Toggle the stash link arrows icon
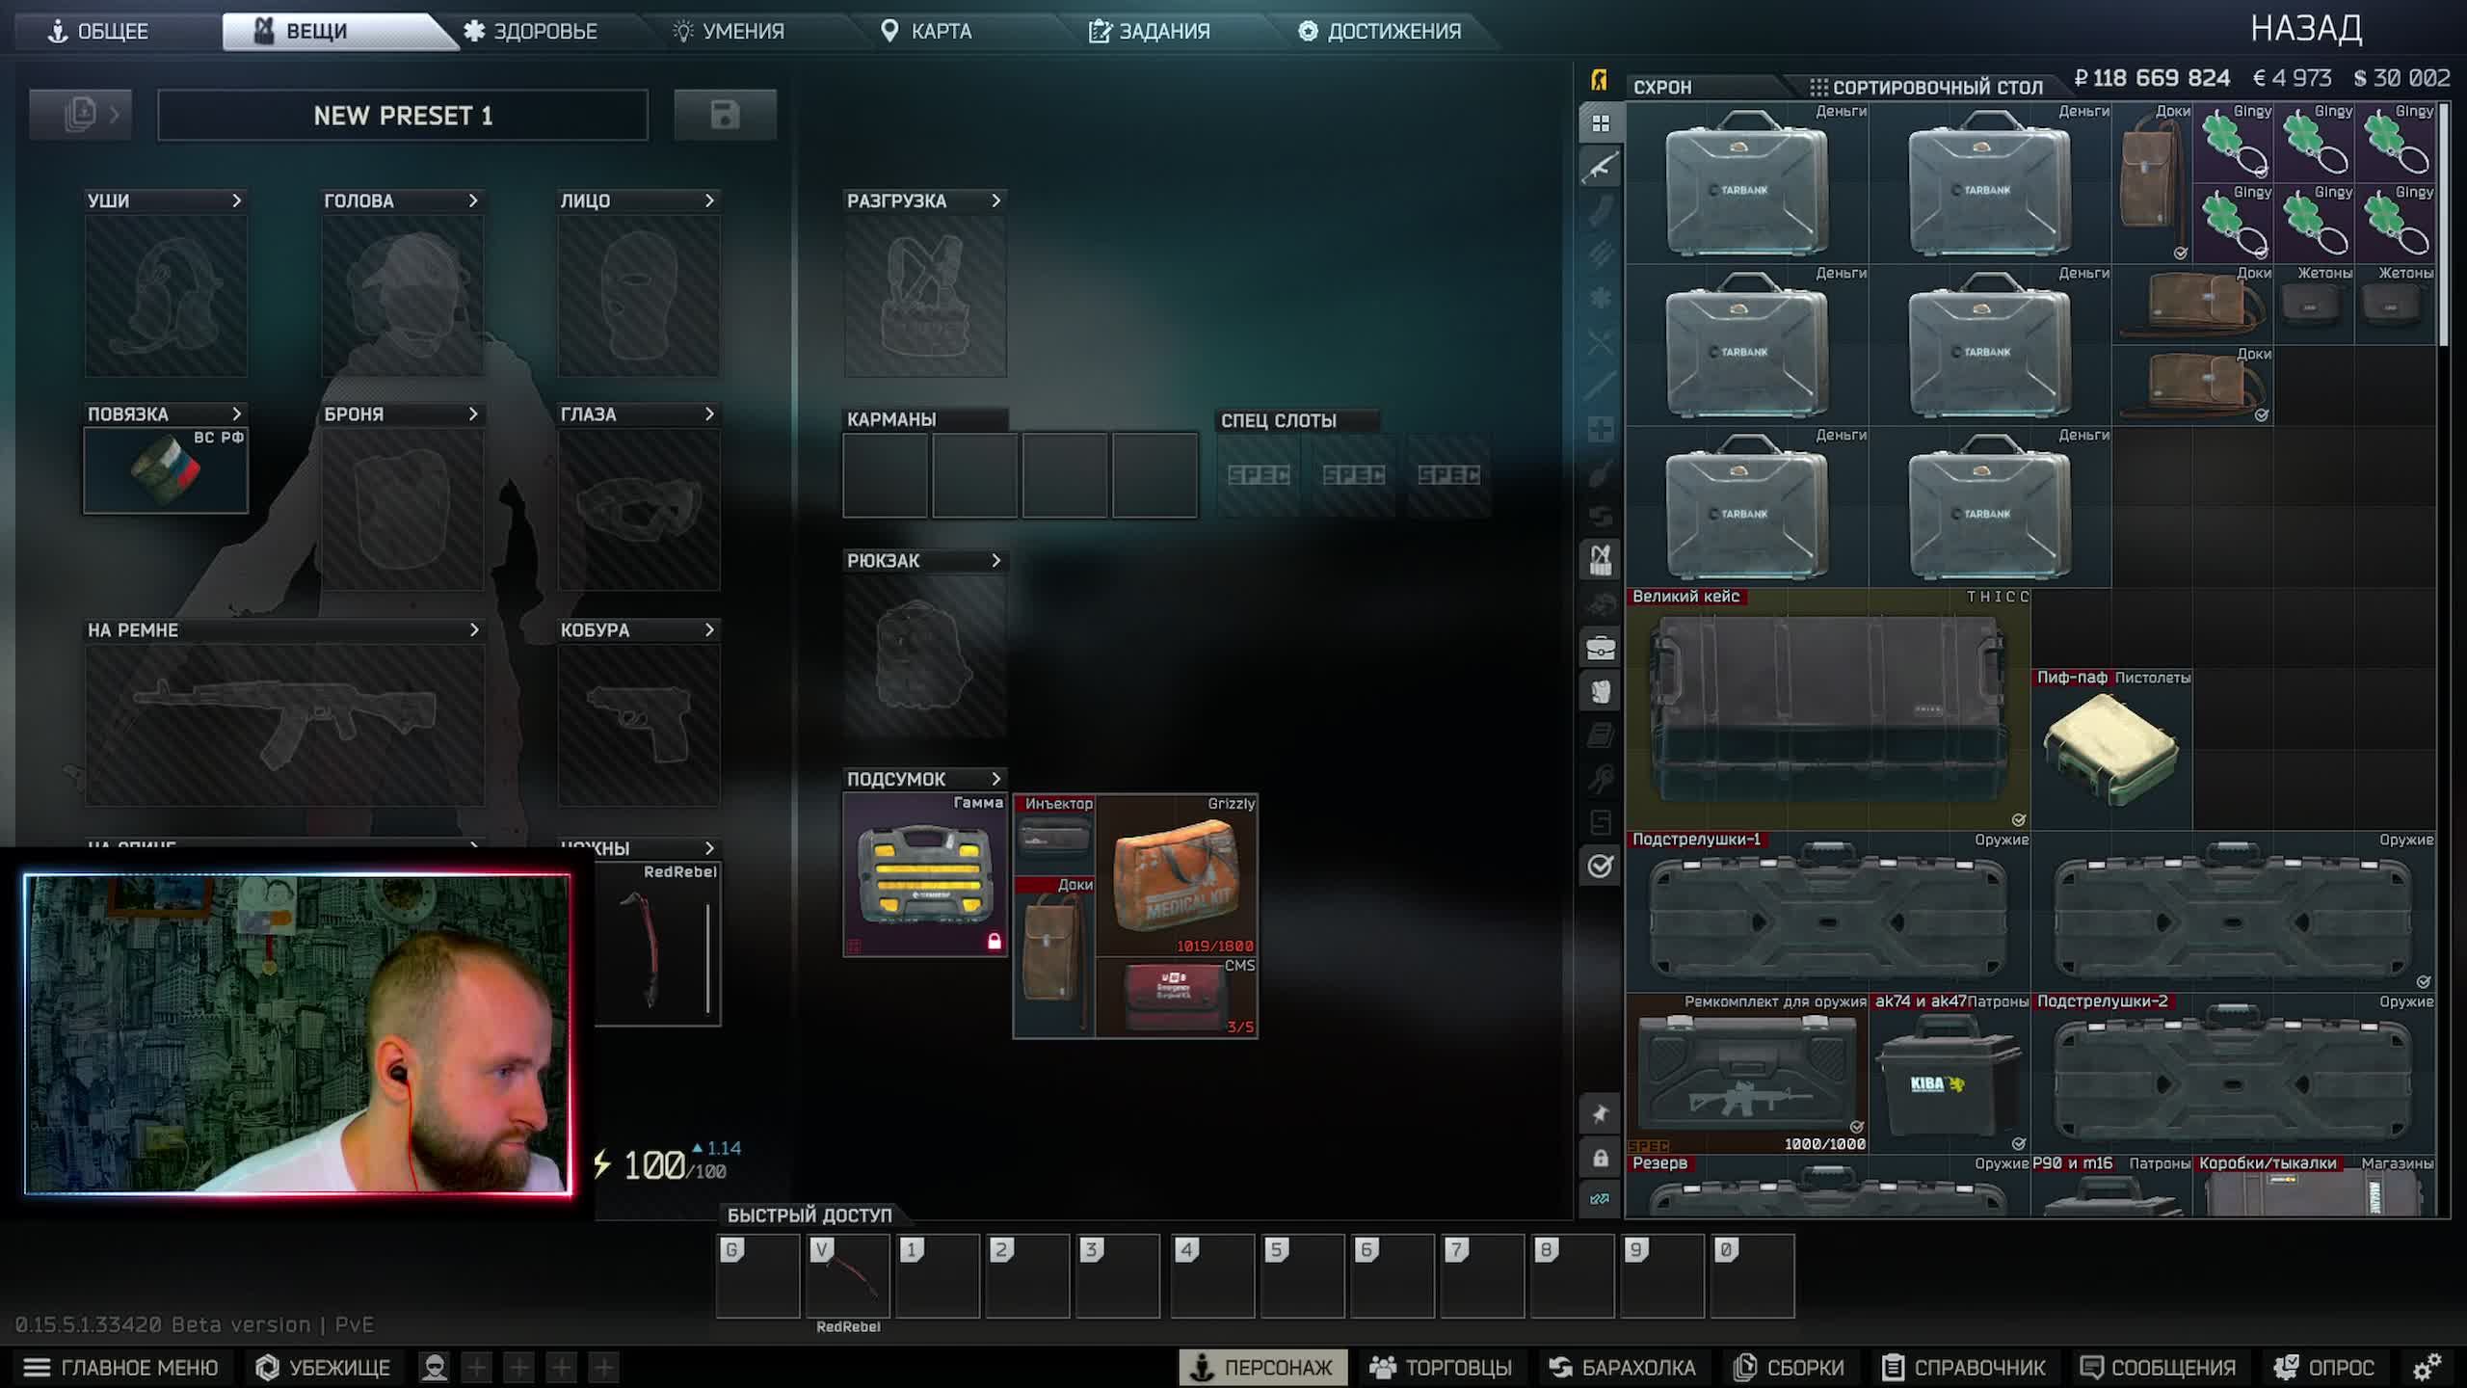2467x1388 pixels. click(x=1600, y=1199)
